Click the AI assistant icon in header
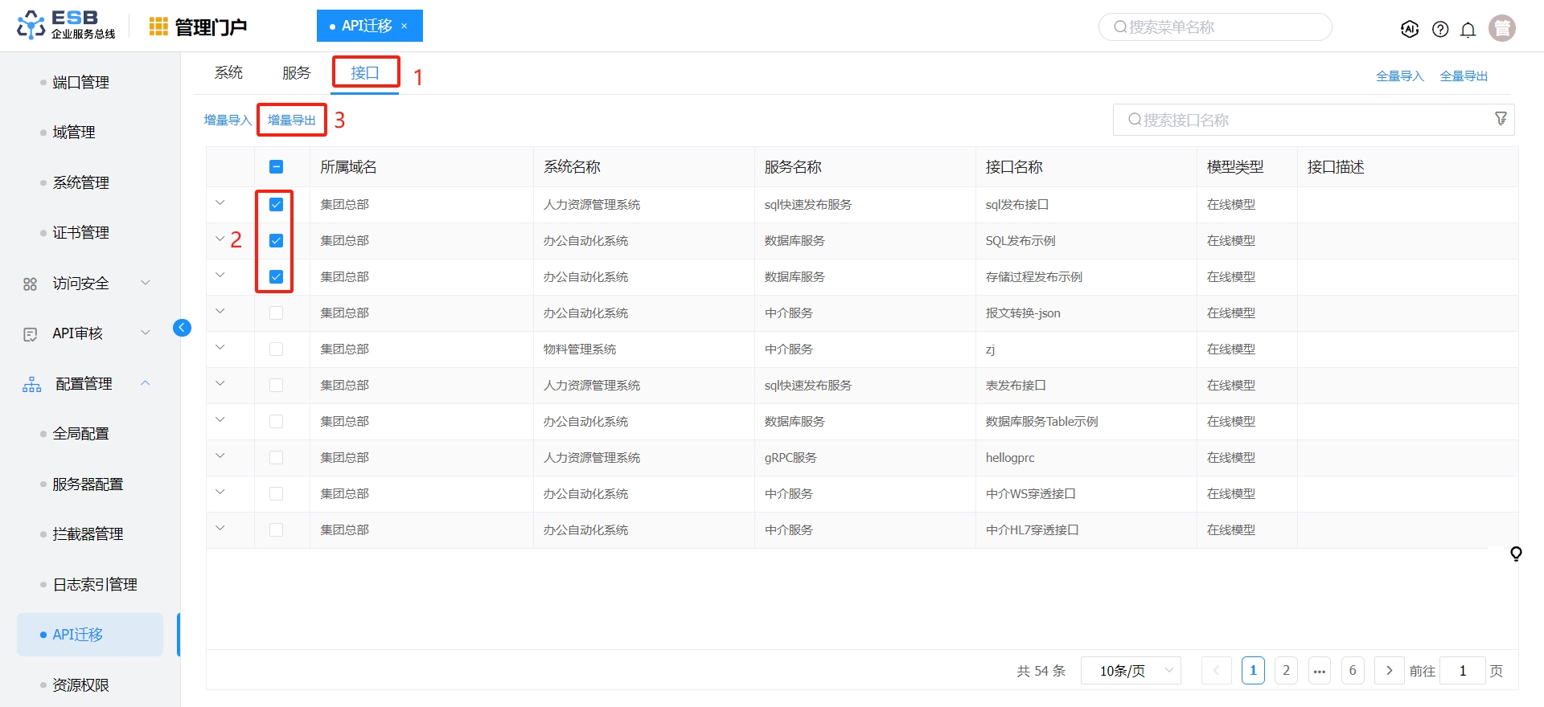The width and height of the screenshot is (1544, 707). point(1409,29)
